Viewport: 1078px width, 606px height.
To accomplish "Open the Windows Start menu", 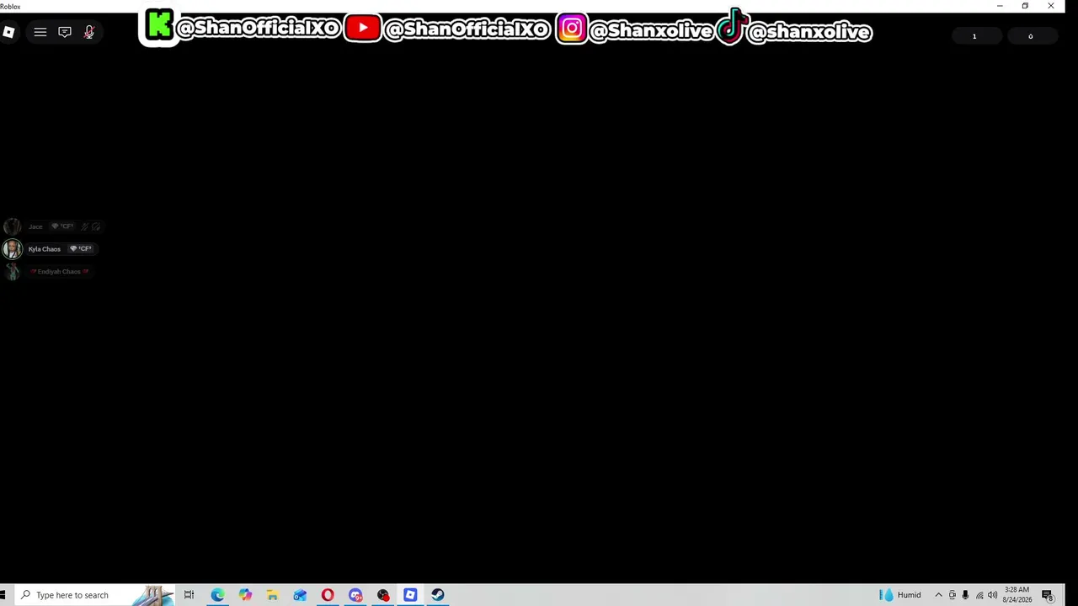I will pos(3,595).
